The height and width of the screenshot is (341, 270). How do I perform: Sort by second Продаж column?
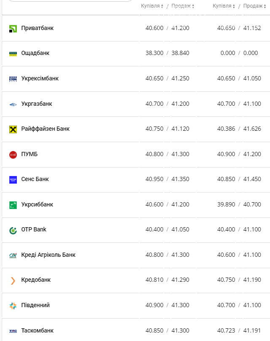coord(255,6)
